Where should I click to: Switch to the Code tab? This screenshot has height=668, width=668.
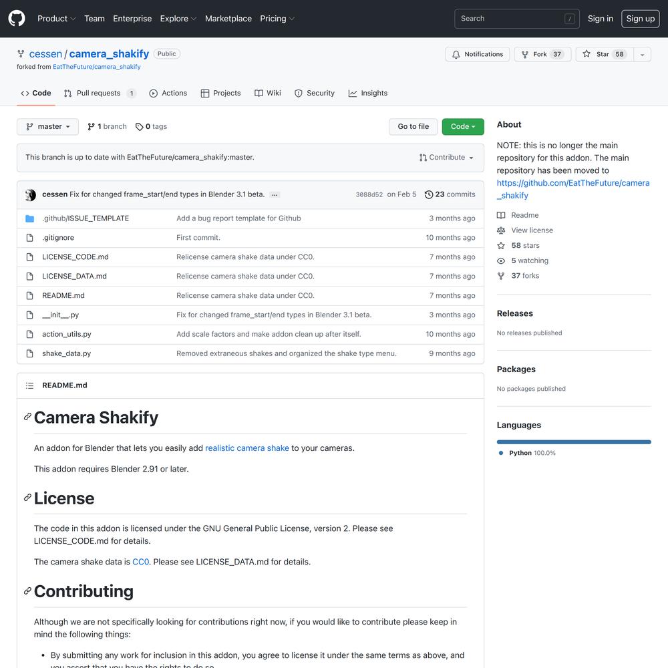tap(36, 94)
